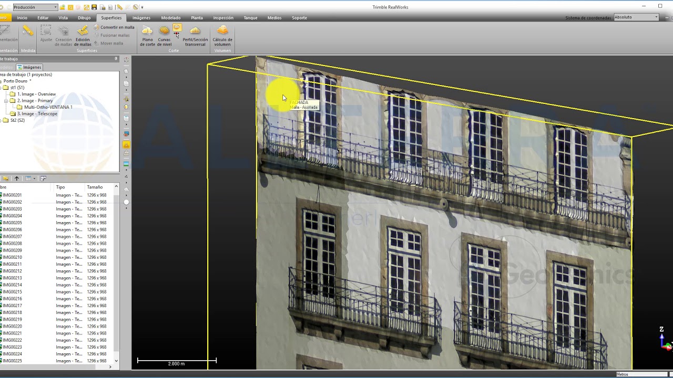Click the ruler icon in quick access toolbar

[119, 7]
